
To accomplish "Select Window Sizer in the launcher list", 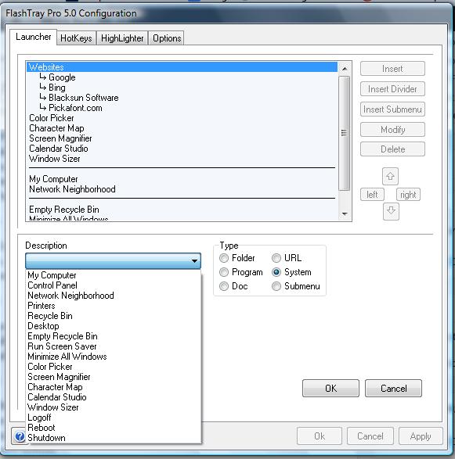I will pos(182,159).
